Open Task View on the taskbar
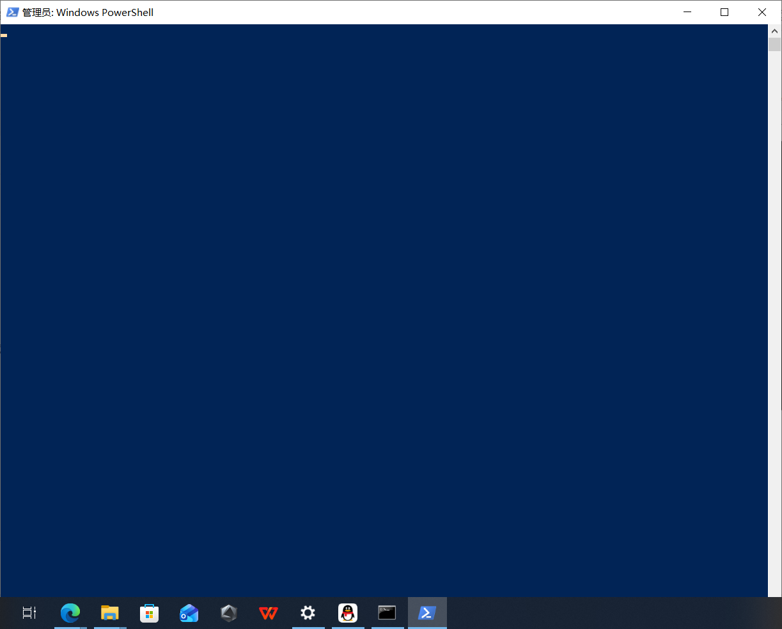The width and height of the screenshot is (782, 629). 29,613
